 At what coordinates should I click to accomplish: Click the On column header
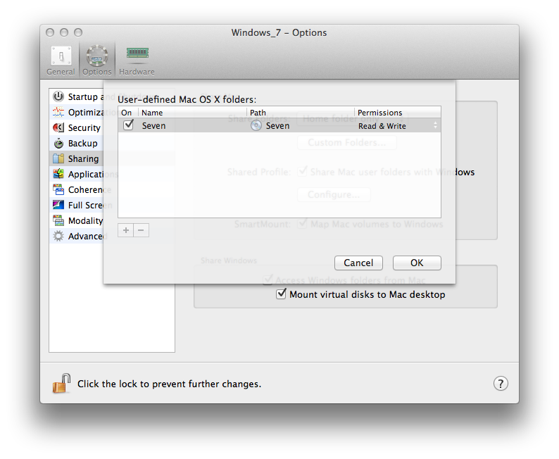pos(128,113)
